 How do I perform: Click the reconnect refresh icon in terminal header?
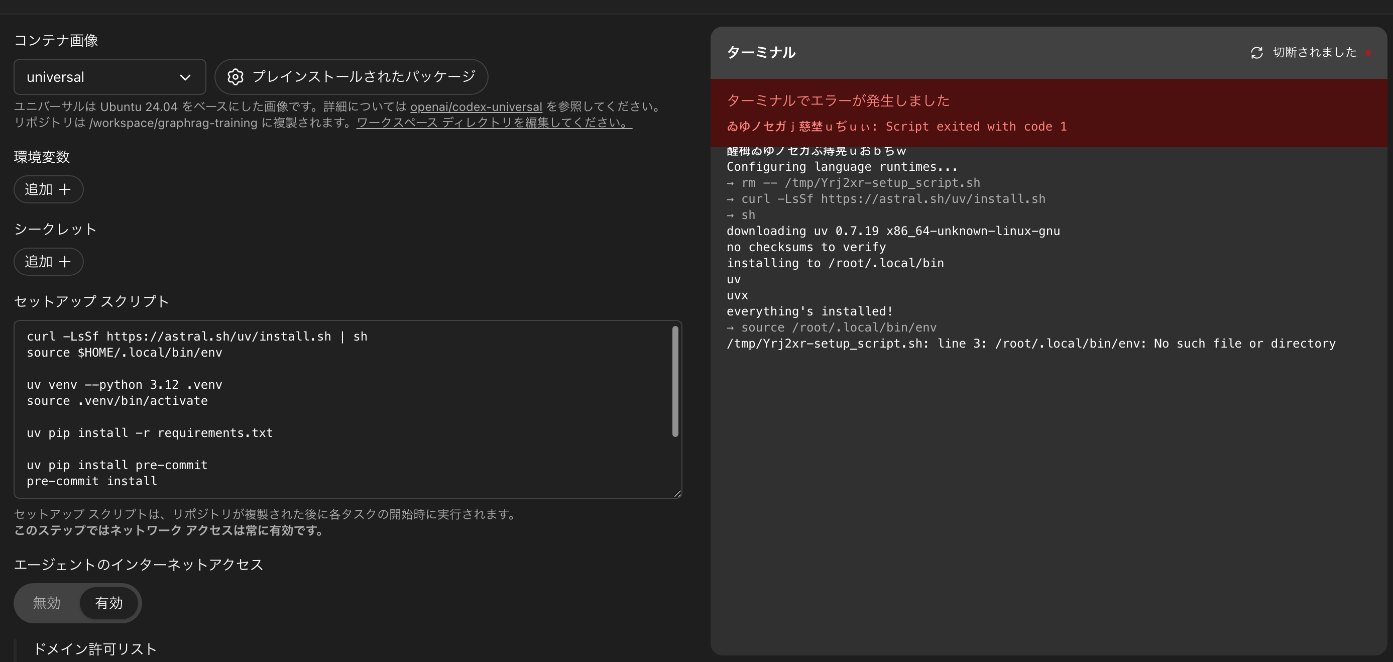1257,52
